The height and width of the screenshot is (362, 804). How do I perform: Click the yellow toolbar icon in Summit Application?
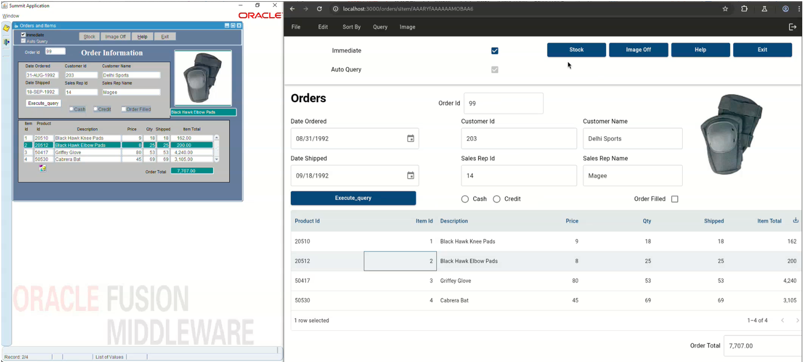[6, 28]
